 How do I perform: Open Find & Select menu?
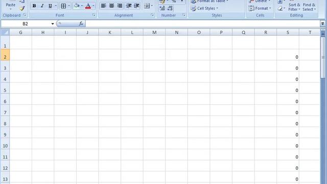point(309,7)
